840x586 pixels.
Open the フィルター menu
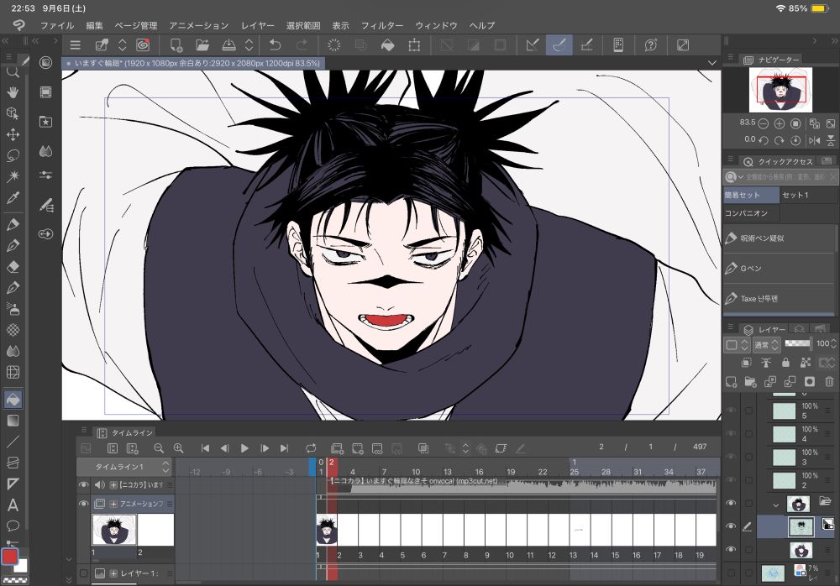[382, 26]
